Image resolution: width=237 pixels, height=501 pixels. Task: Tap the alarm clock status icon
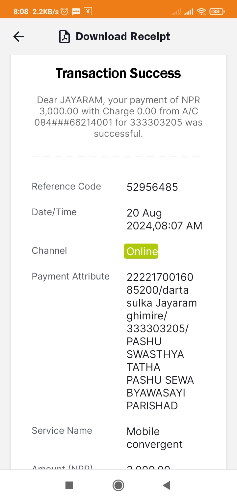pos(65,12)
